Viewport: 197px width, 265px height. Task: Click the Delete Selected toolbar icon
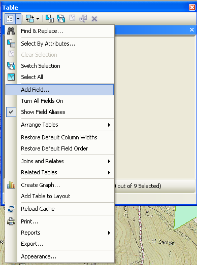point(94,19)
